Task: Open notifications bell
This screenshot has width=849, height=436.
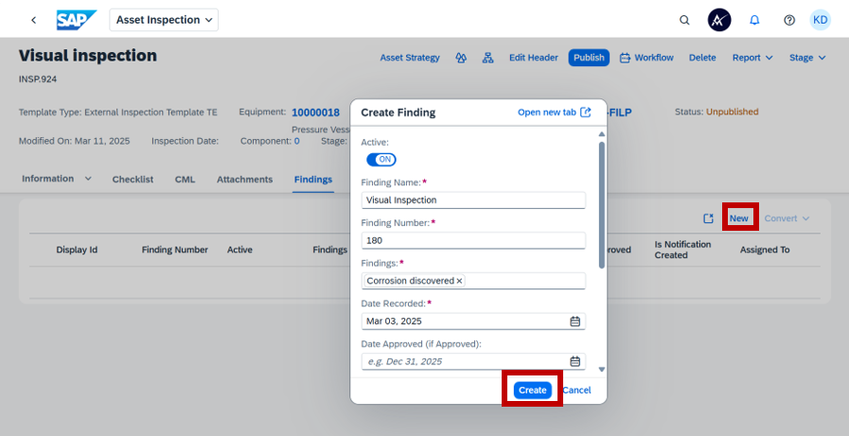Action: 754,20
